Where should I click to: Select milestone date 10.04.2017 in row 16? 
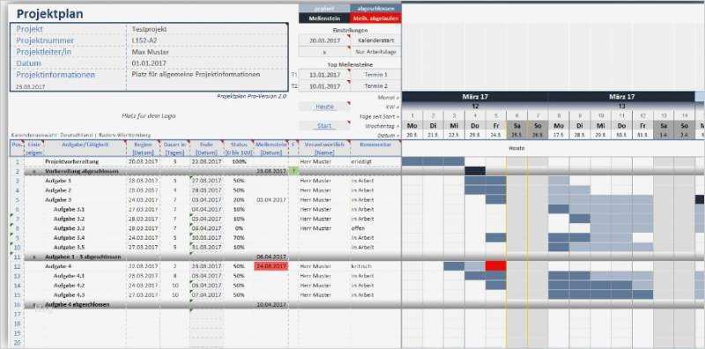point(271,304)
